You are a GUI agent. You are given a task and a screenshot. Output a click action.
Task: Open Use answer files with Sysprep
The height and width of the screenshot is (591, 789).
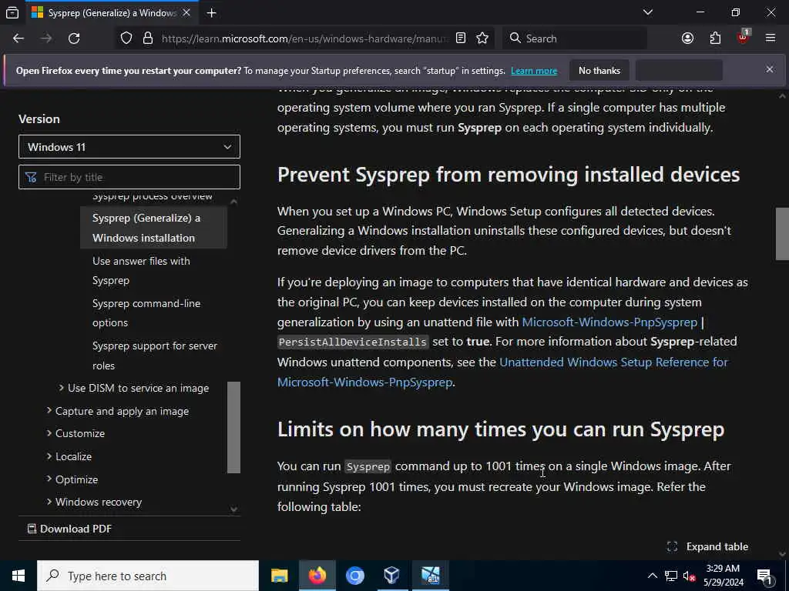[x=142, y=270]
